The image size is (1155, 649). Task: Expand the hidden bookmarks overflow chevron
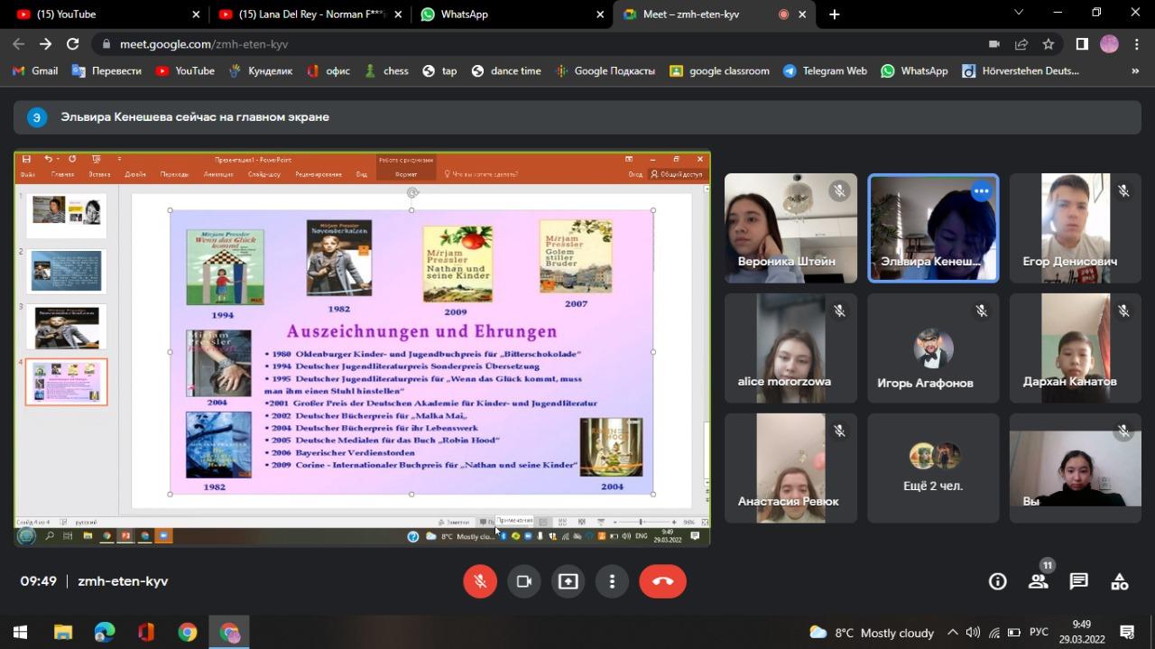1135,70
